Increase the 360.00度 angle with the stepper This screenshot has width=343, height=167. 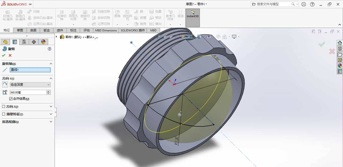click(x=48, y=91)
